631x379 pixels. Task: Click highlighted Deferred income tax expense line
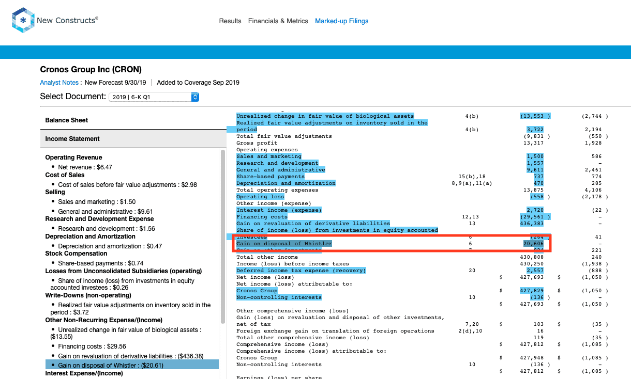(301, 271)
